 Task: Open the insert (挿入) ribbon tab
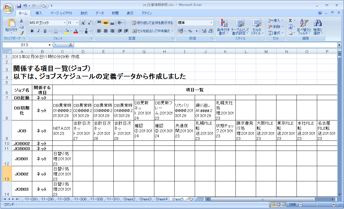(39, 13)
